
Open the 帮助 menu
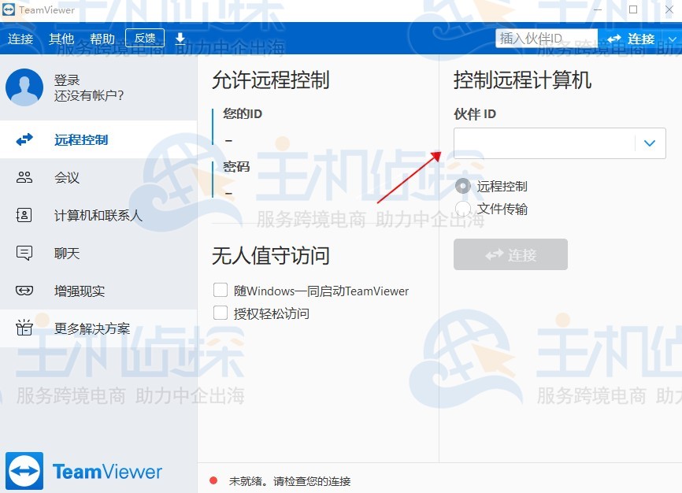(x=102, y=38)
